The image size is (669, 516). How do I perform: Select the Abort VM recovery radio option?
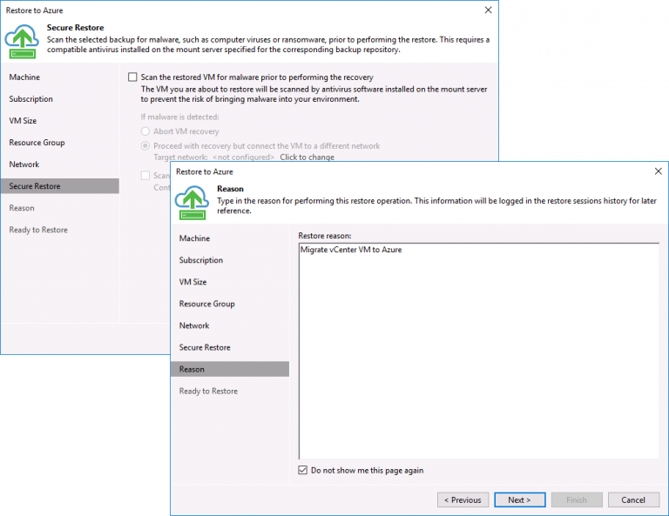click(145, 131)
